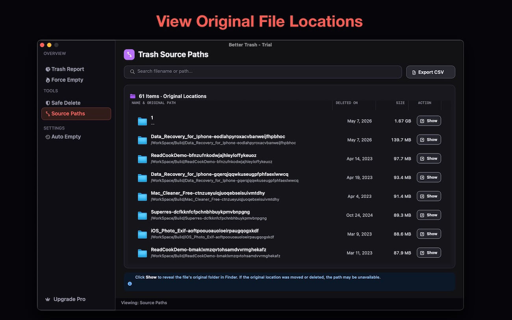Viewport: 512px width, 320px height.
Task: Click folder icon of ReadCookDemo-bfnzufnkodwjajhleyloffykeuoz
Action: pos(142,159)
